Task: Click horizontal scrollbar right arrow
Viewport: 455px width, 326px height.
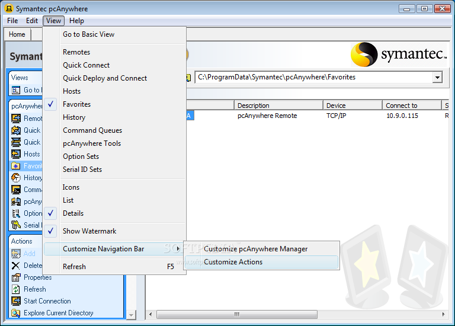Action: click(443, 314)
